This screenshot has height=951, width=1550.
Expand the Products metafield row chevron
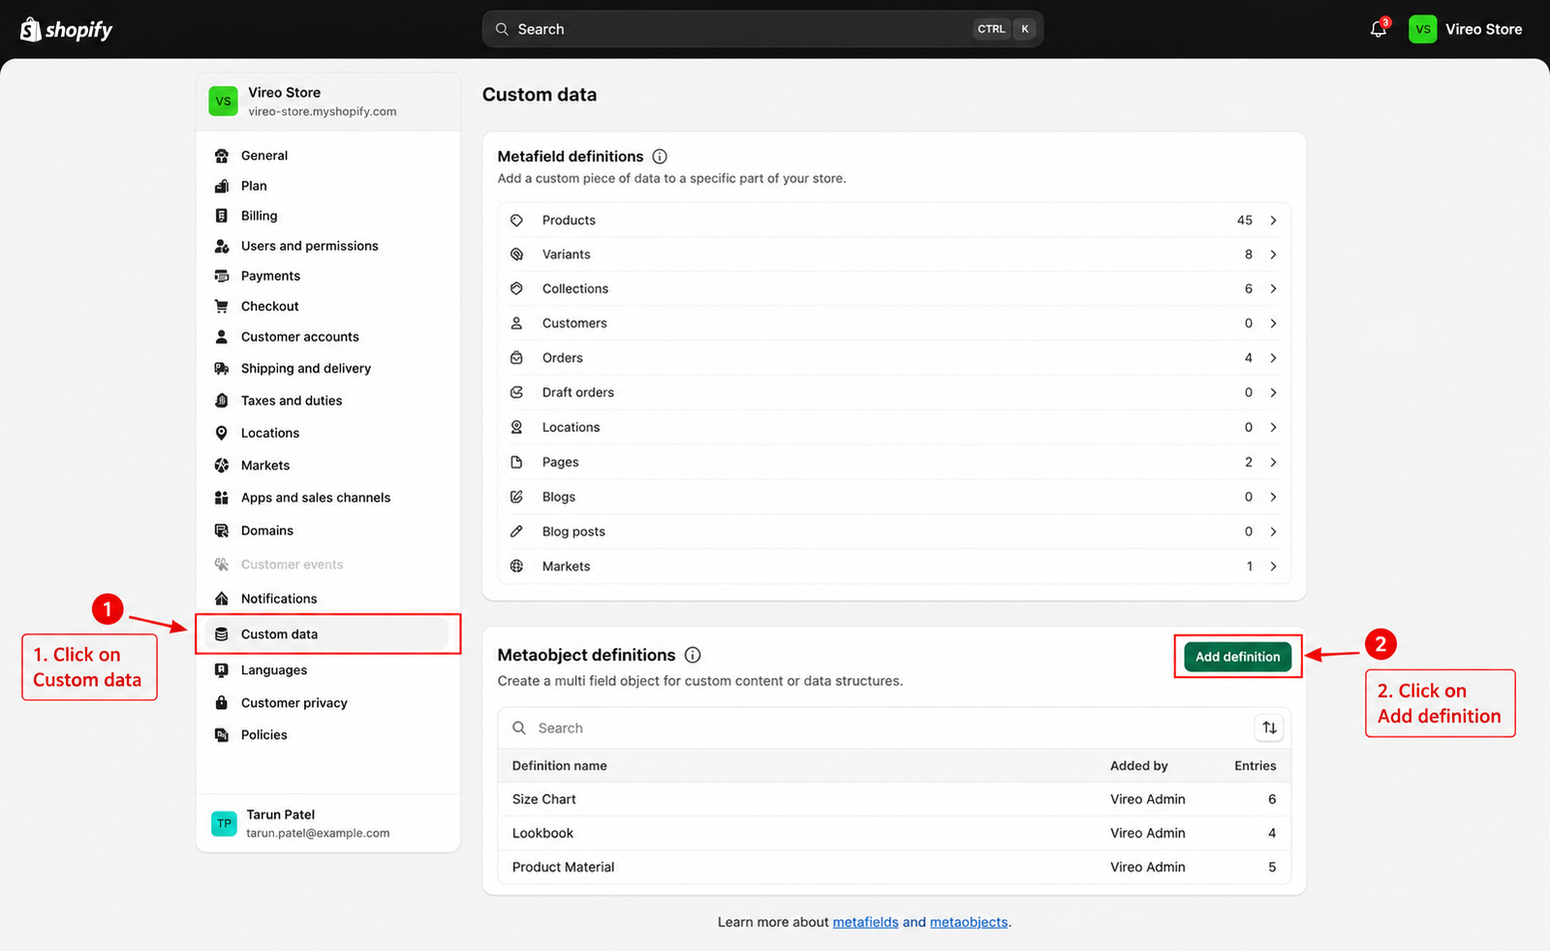pyautogui.click(x=1273, y=220)
